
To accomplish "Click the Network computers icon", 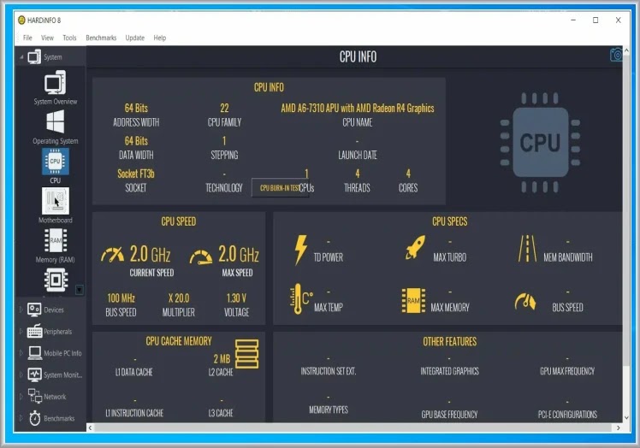I will tap(35, 396).
